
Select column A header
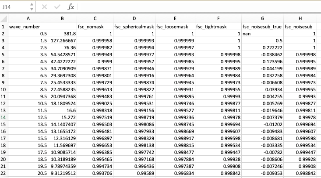tap(28, 18)
